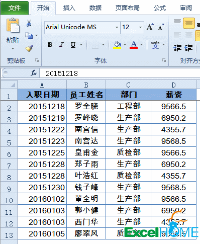
Task: Select cell with salary 9568.5 in row 5
Action: pos(174,141)
